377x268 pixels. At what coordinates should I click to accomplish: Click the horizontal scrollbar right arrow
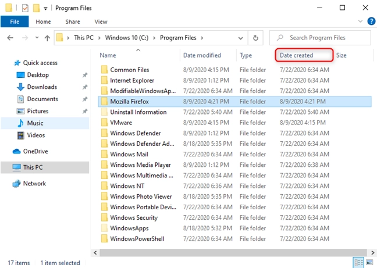coord(372,253)
